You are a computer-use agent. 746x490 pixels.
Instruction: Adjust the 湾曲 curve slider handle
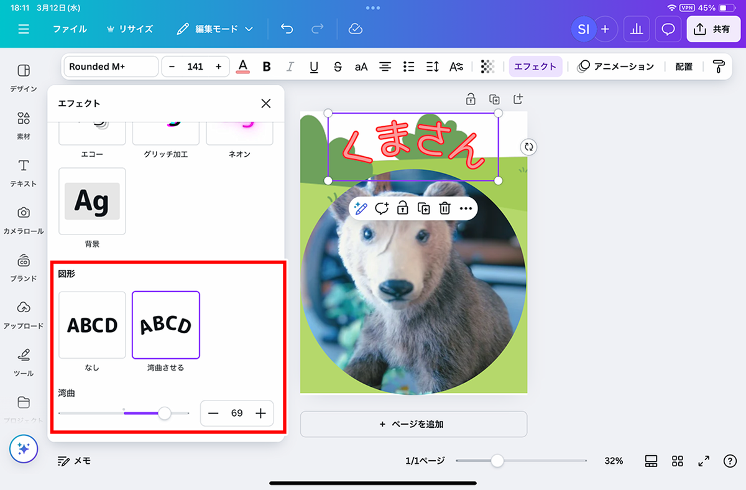[x=165, y=413]
